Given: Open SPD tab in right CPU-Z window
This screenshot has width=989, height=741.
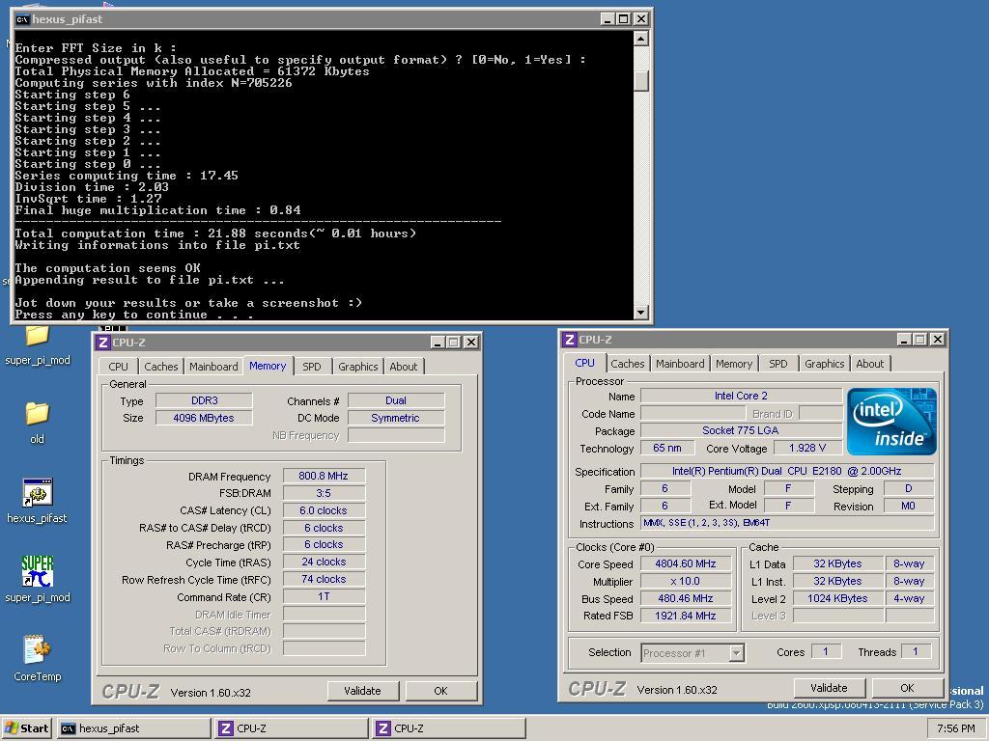Looking at the screenshot, I should pyautogui.click(x=777, y=364).
